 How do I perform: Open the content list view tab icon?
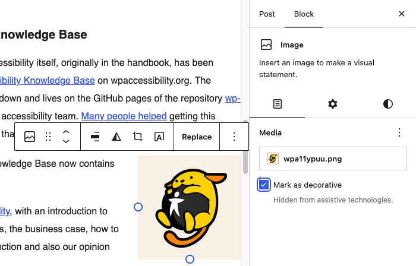coord(278,104)
